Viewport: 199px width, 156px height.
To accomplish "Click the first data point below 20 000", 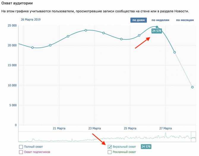I will pyautogui.click(x=32, y=47).
